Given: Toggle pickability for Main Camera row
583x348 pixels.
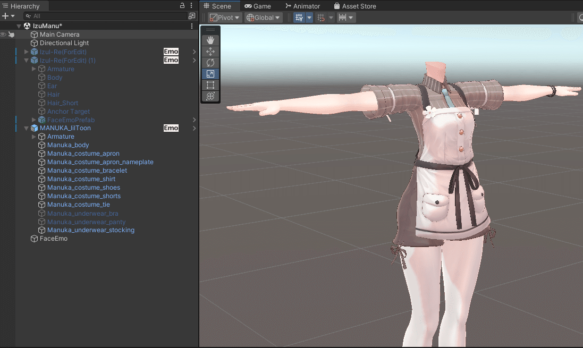Looking at the screenshot, I should pyautogui.click(x=11, y=34).
